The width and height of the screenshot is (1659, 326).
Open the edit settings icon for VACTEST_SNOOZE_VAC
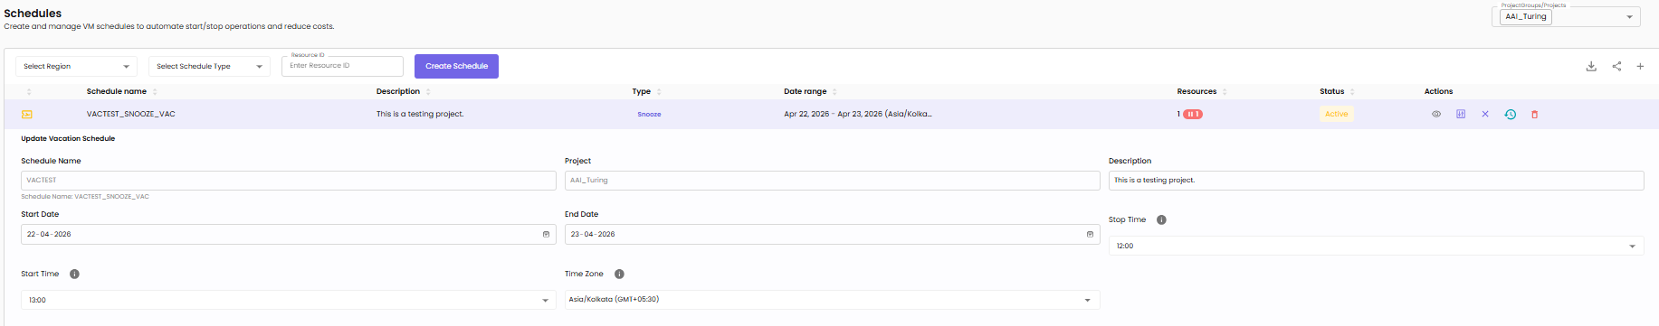1461,114
